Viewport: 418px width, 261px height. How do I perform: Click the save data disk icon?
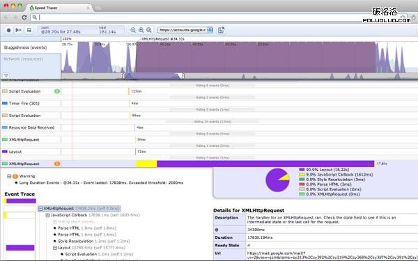coord(29,30)
